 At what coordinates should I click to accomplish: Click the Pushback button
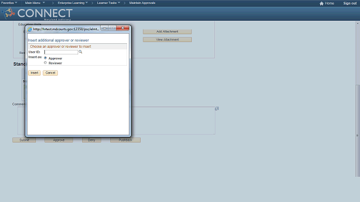125,140
